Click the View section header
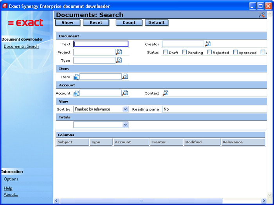 click(x=161, y=102)
